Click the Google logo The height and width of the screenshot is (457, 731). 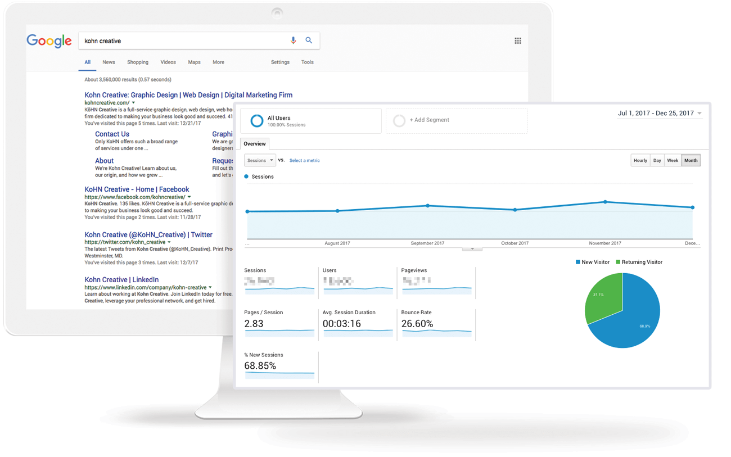(x=49, y=41)
